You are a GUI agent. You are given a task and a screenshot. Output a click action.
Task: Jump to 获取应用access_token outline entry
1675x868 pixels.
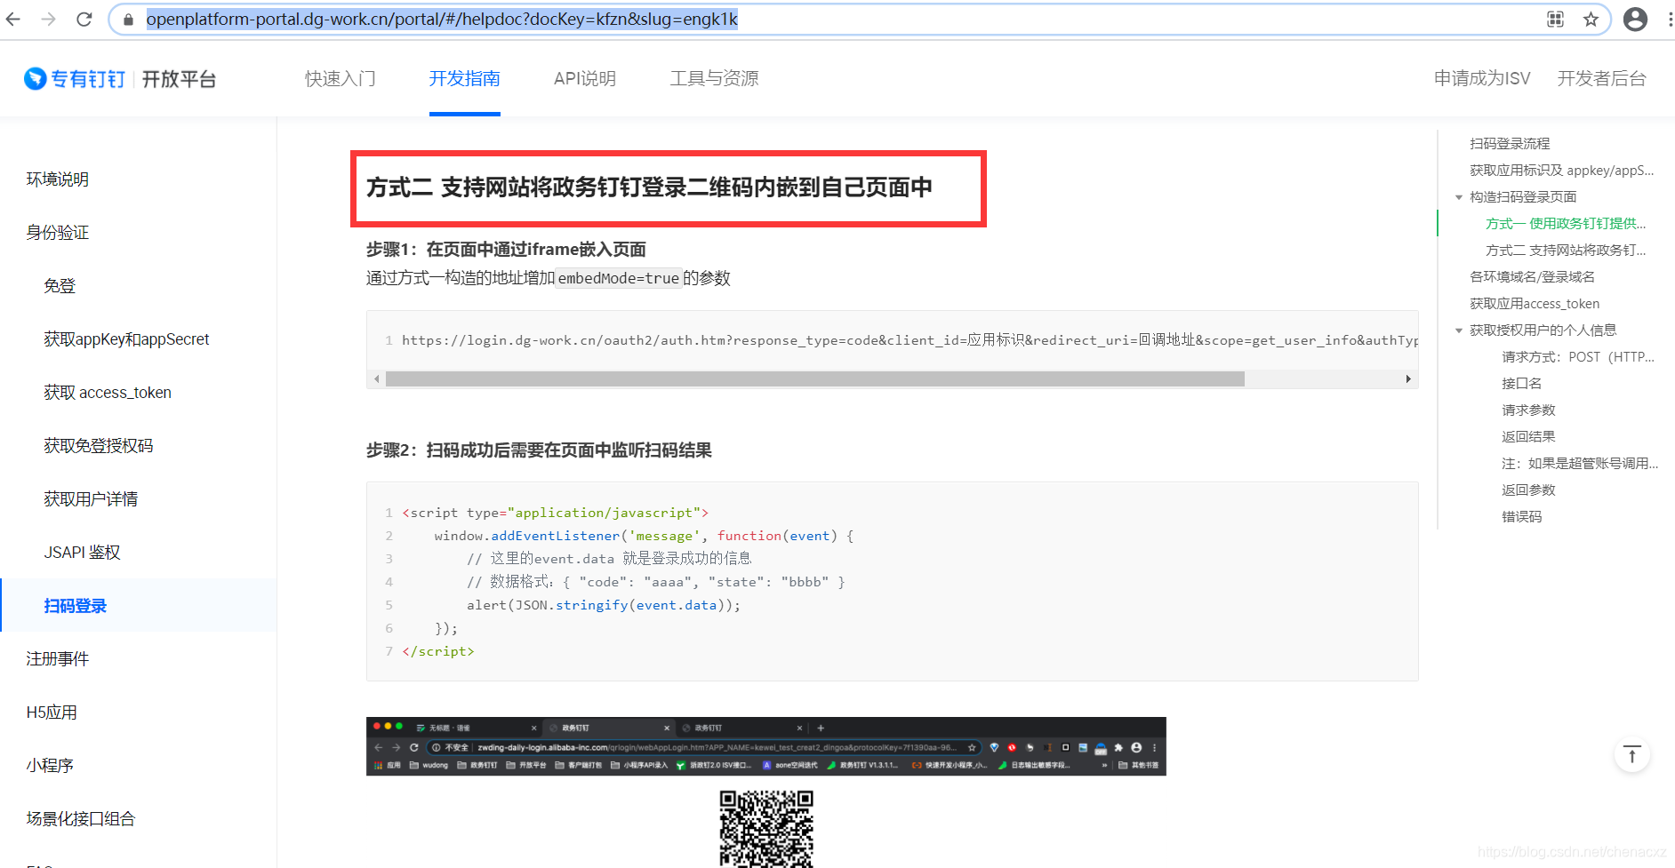[x=1535, y=304]
